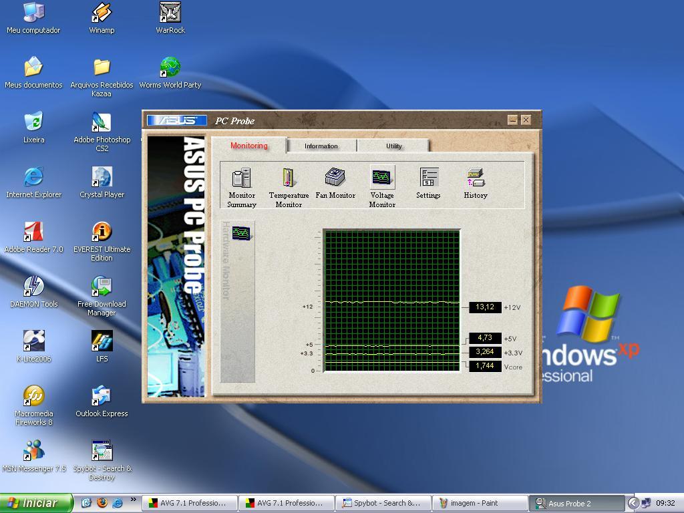Click the +3.3V reading 3,264

tap(485, 352)
